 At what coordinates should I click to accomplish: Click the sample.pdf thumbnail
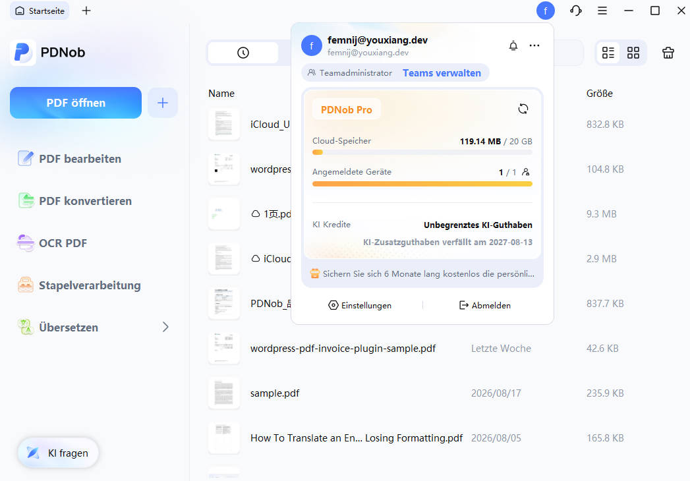click(x=224, y=393)
